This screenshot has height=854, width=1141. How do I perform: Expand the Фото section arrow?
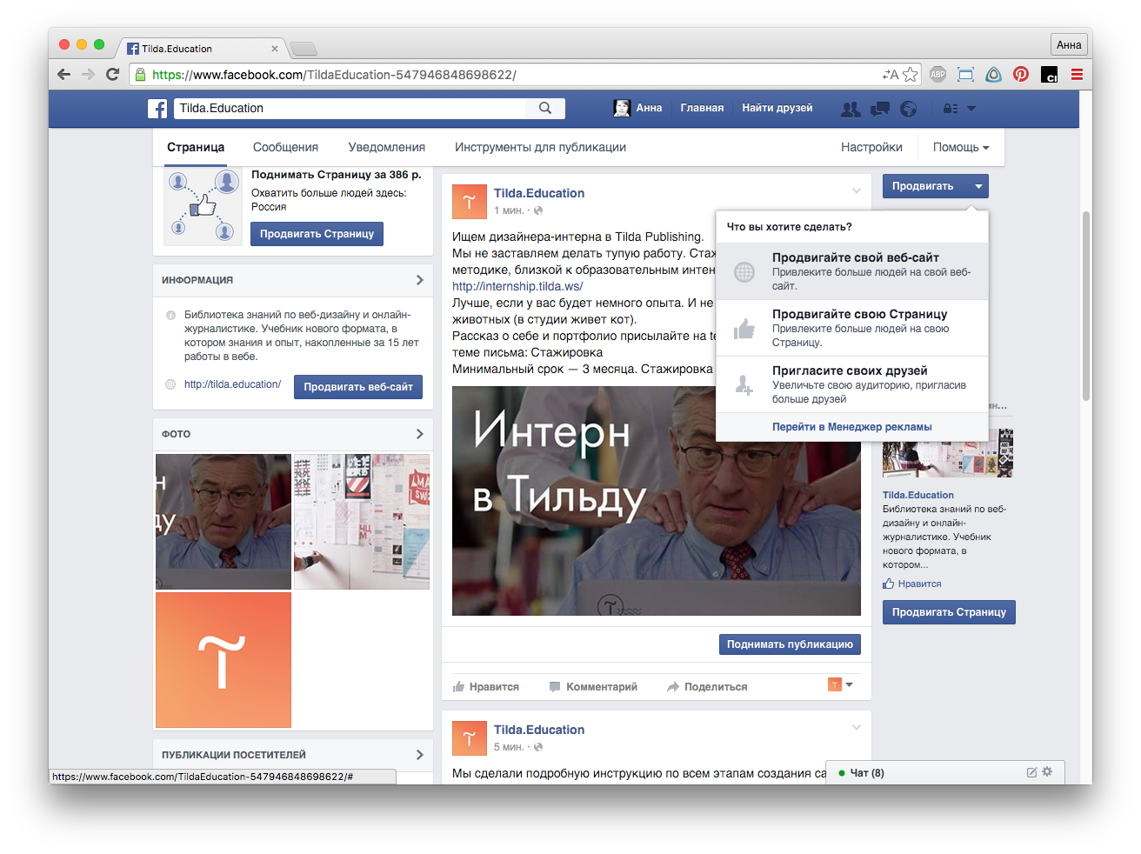(x=419, y=434)
